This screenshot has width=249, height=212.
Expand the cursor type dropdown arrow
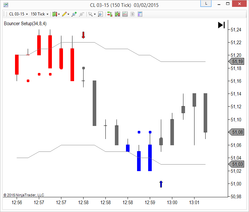click(95, 14)
